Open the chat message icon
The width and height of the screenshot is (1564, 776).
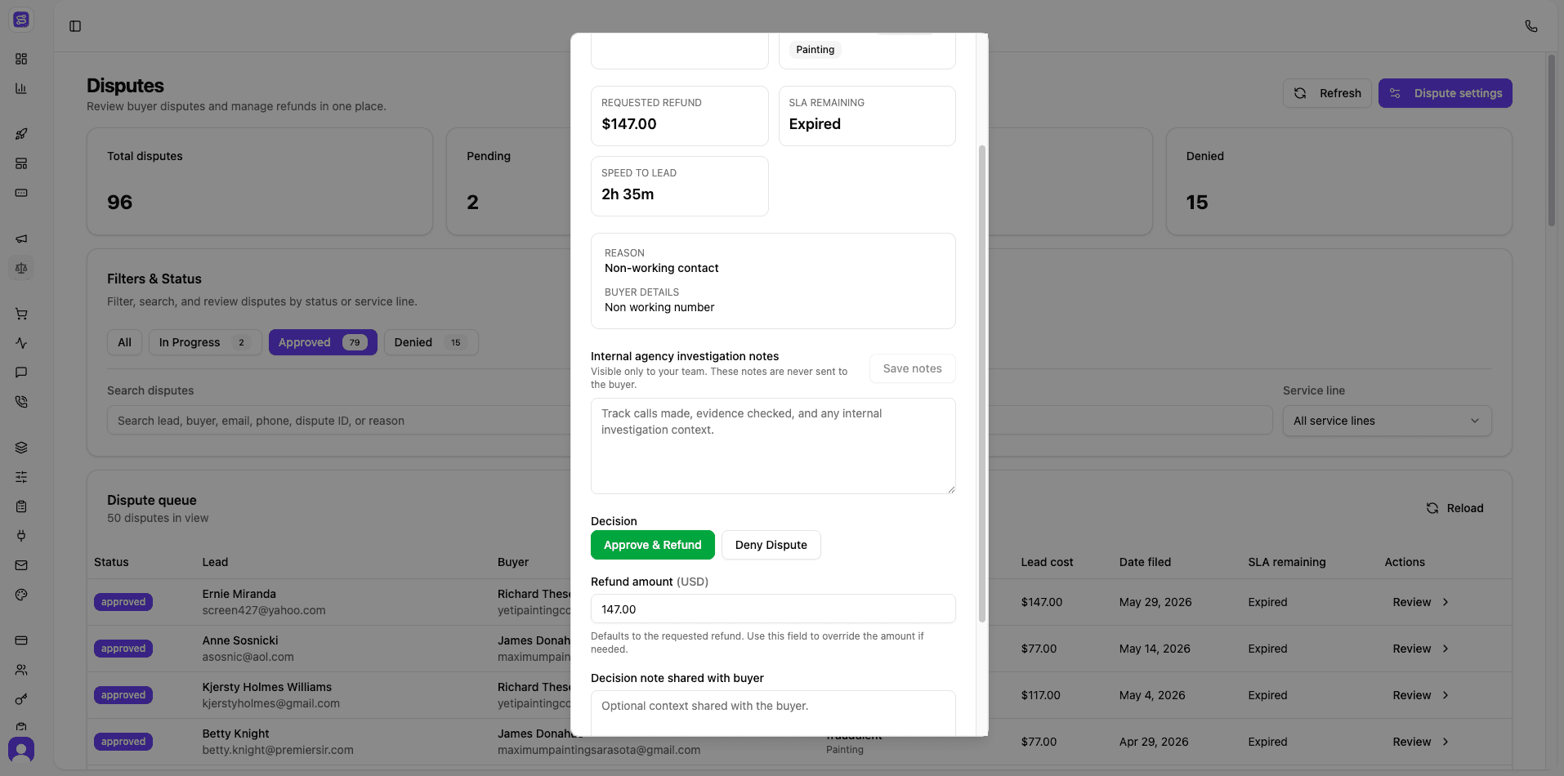click(x=21, y=372)
